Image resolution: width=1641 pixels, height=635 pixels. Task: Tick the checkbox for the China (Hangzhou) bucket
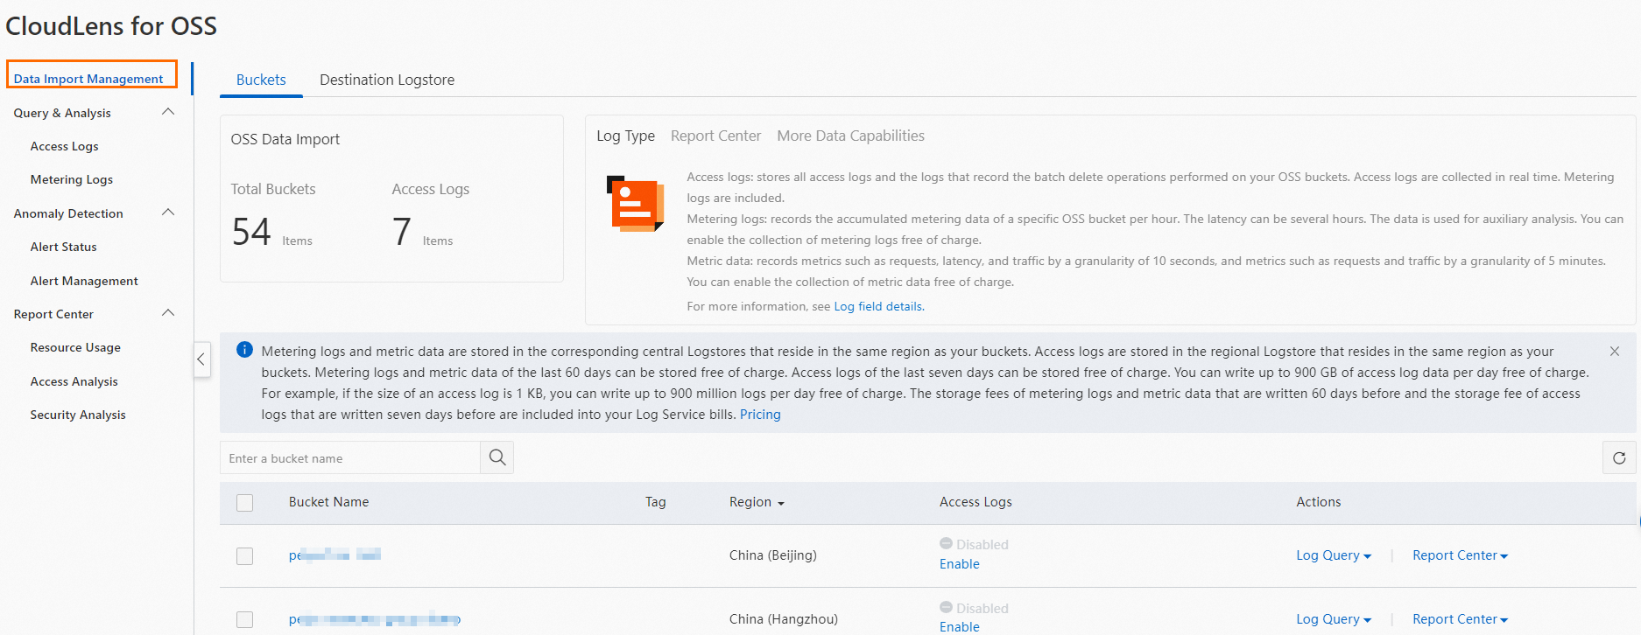[x=245, y=619]
